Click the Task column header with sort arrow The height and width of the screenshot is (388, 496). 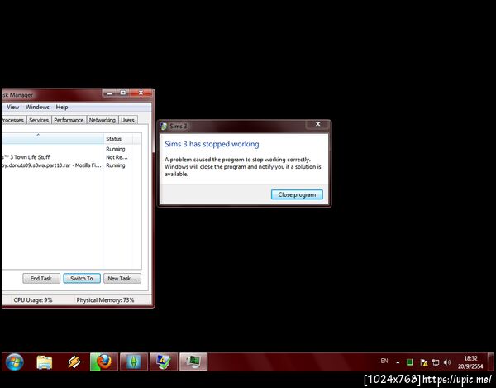click(53, 139)
